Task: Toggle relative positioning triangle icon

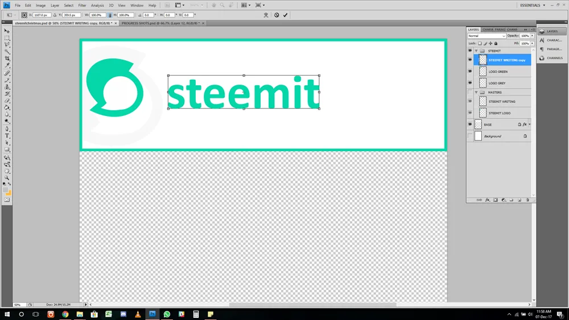Action: (55, 15)
